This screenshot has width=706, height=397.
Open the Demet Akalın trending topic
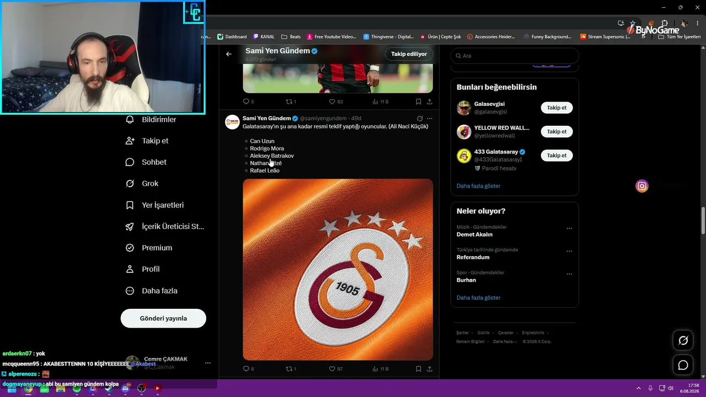pyautogui.click(x=474, y=234)
